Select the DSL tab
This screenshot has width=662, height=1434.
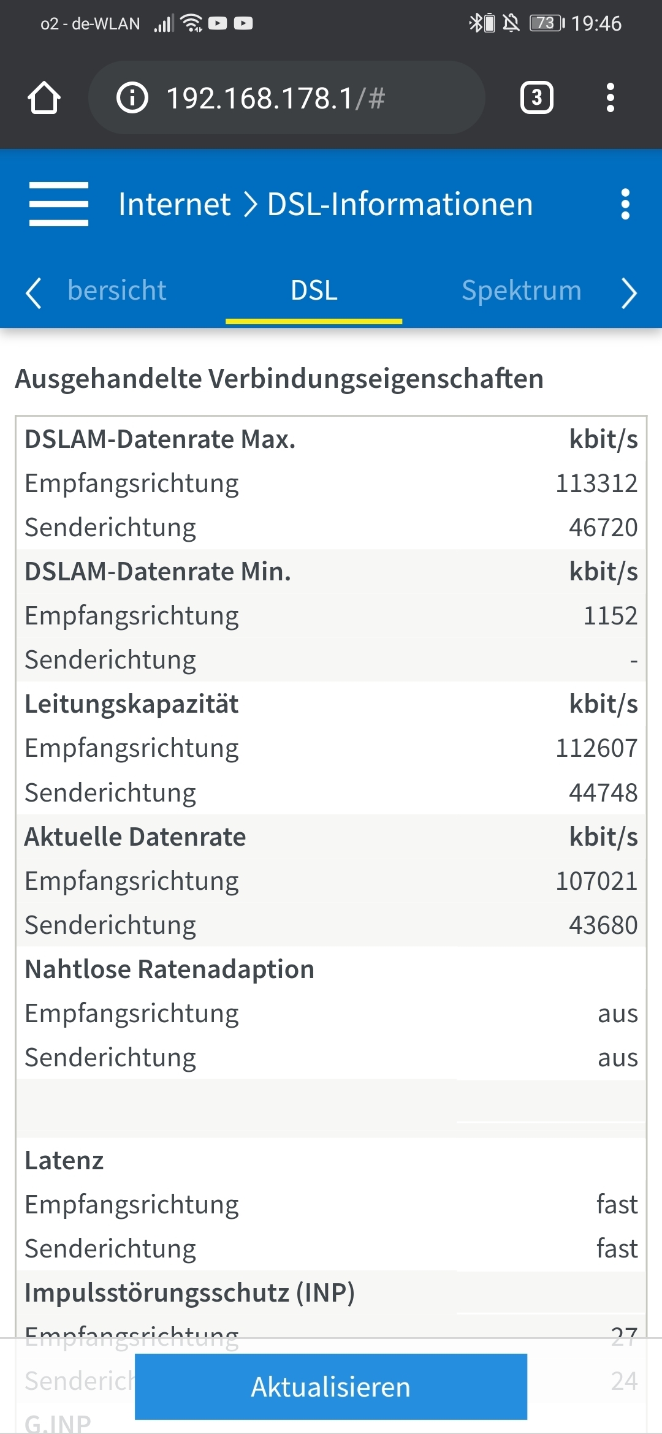coord(314,290)
